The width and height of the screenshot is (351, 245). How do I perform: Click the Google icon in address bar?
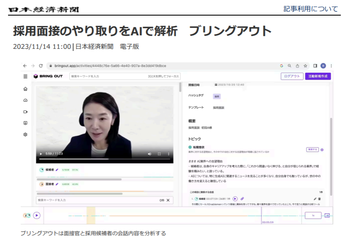282,66
